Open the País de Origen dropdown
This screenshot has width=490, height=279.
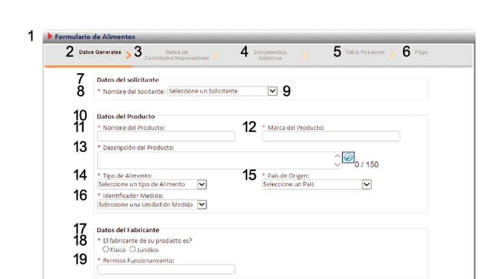pyautogui.click(x=366, y=184)
